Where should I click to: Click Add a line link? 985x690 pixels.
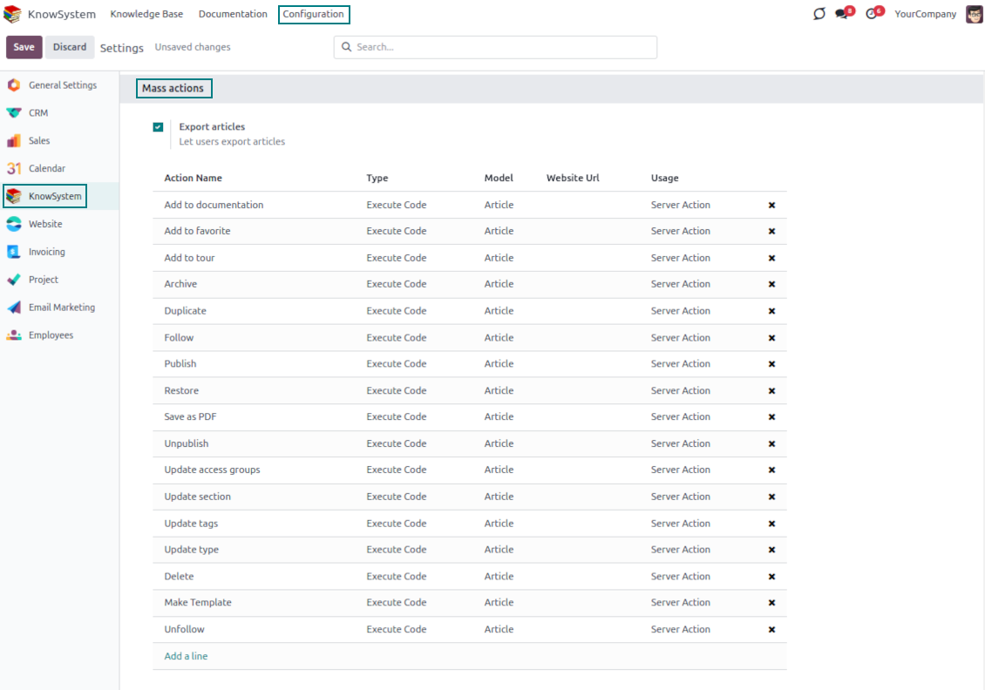coord(186,656)
